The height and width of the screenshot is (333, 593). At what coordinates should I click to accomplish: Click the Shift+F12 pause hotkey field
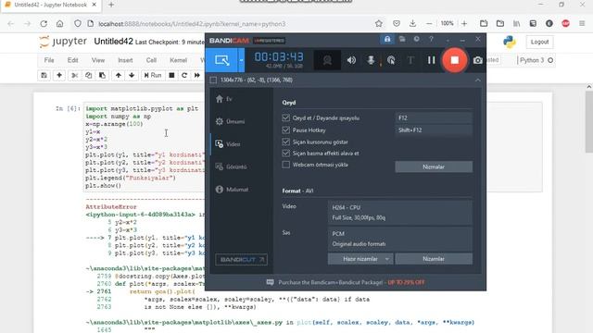pos(434,129)
